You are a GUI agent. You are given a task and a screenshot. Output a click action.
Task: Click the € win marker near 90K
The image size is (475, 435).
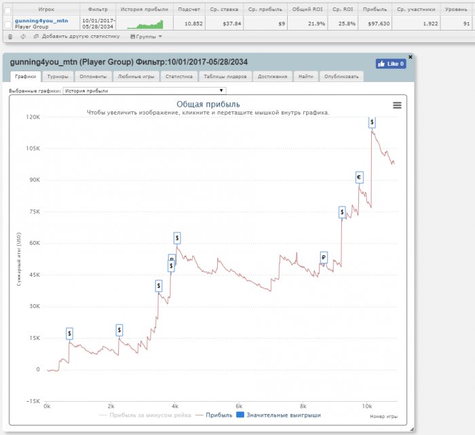(359, 178)
